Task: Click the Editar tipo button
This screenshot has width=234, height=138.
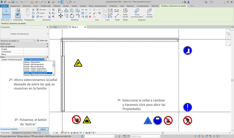Action: coord(42,41)
